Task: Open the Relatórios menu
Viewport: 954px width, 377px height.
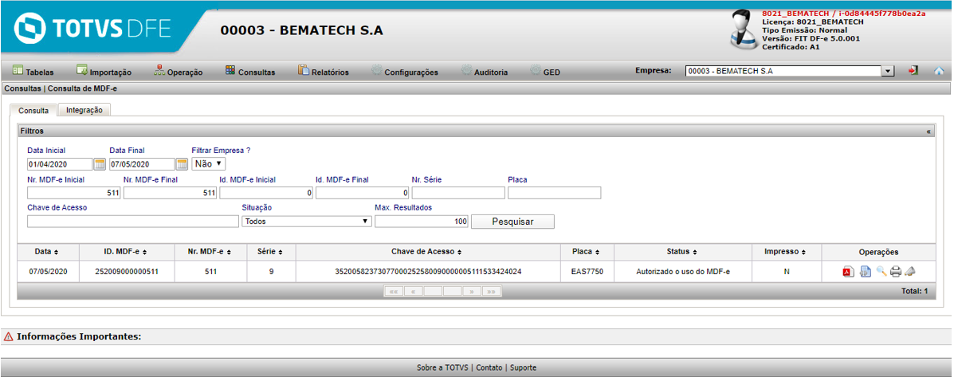Action: coord(324,72)
